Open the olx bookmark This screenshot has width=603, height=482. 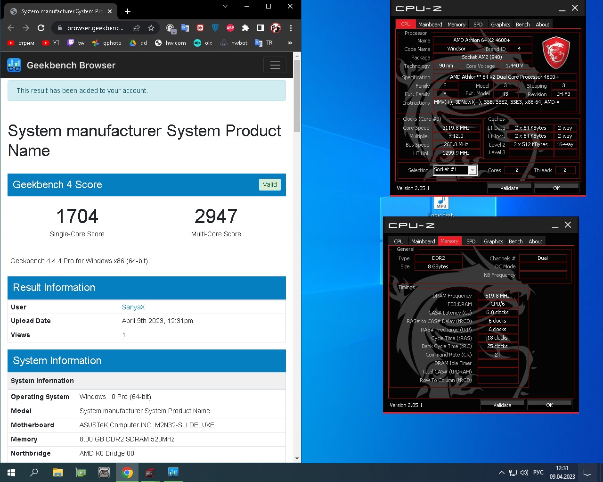click(x=203, y=43)
